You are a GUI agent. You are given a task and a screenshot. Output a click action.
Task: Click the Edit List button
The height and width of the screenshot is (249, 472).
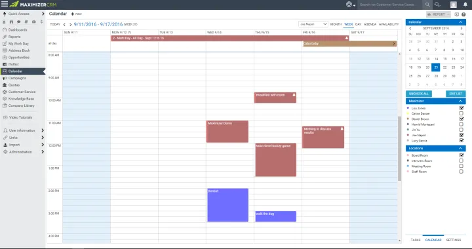[x=456, y=94]
